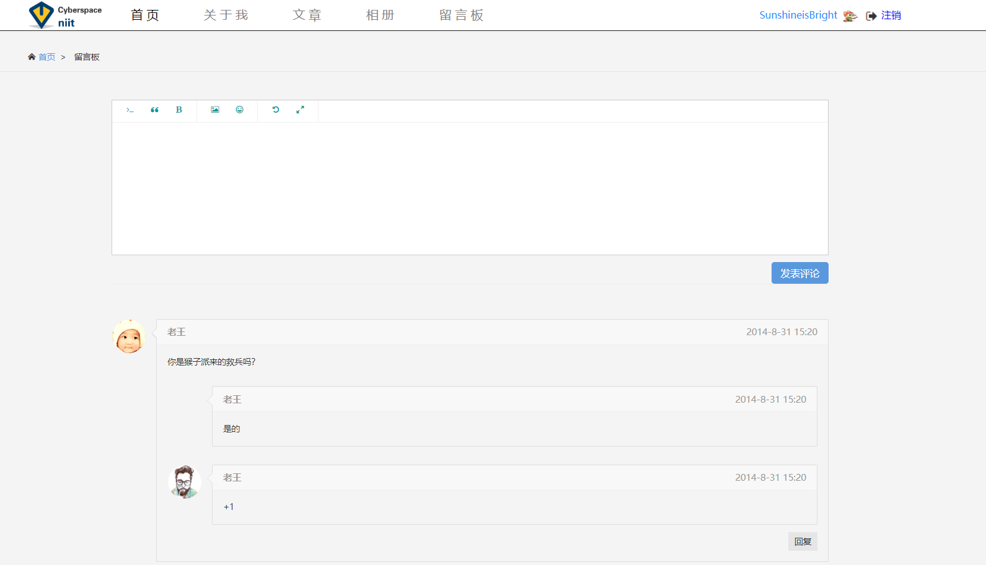Click comment text 你是猴子派来的救兵吗?

pos(211,362)
